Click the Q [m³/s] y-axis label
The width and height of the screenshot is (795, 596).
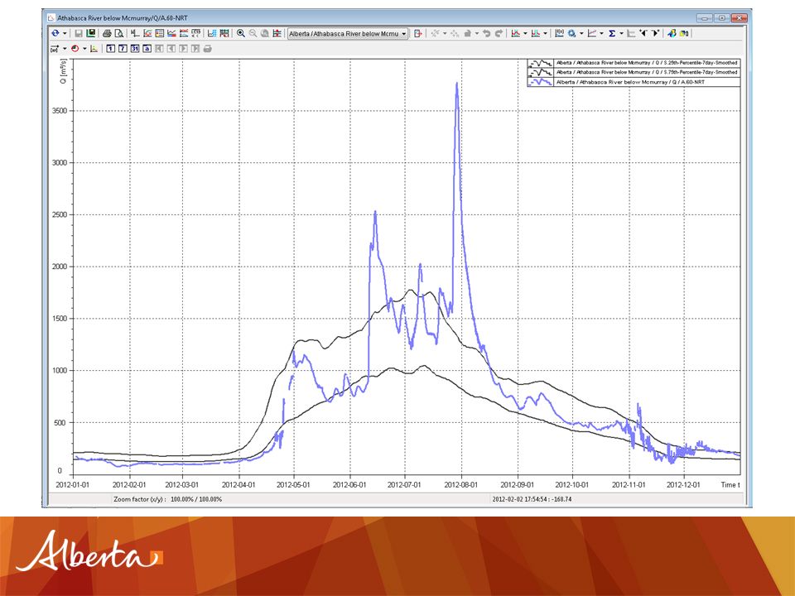(64, 71)
